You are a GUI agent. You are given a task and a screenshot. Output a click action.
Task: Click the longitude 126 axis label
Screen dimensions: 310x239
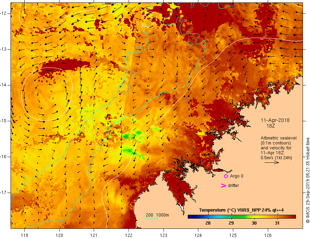pos(268,235)
